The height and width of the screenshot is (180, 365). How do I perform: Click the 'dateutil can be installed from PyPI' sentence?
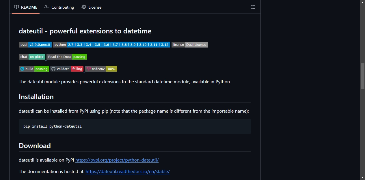tap(134, 111)
